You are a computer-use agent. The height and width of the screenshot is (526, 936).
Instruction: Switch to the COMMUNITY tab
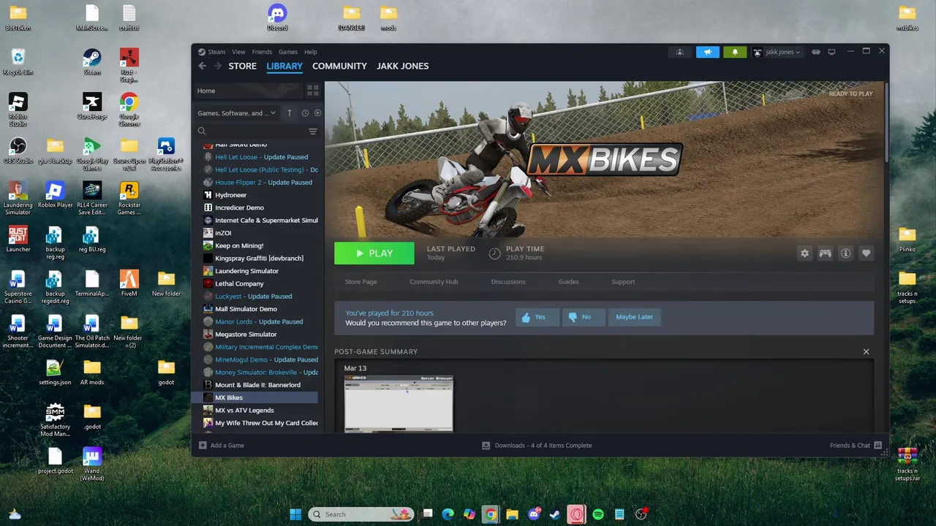pos(339,66)
